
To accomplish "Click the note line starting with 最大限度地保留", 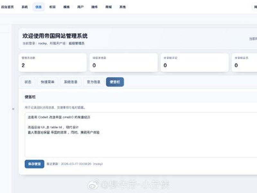I will click(64, 132).
